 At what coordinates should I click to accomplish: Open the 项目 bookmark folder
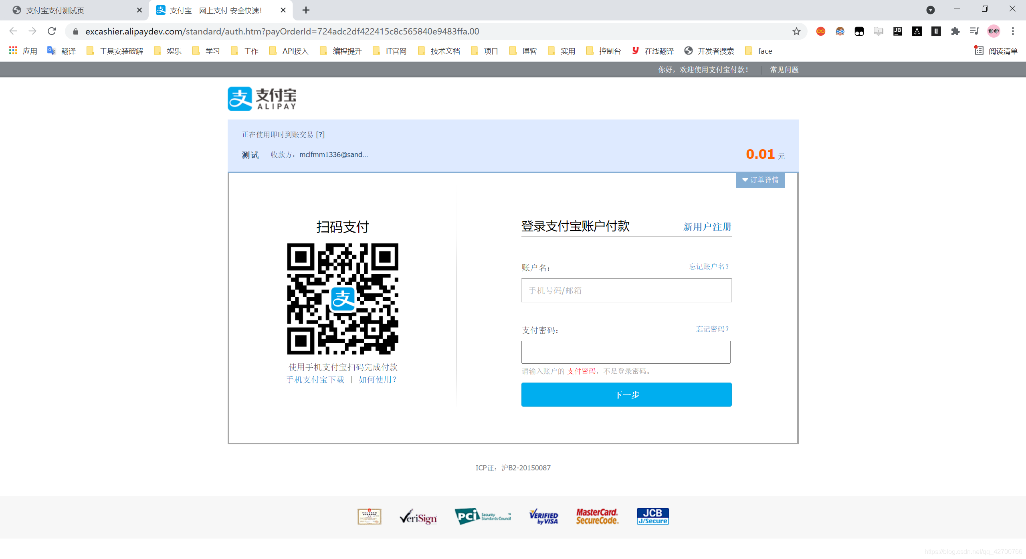click(485, 51)
